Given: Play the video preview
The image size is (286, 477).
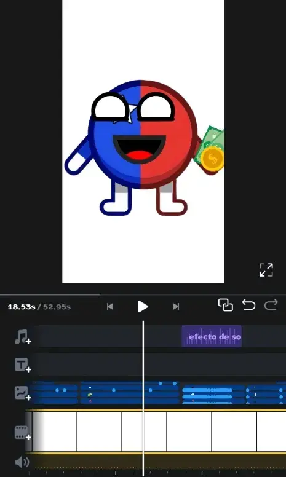Looking at the screenshot, I should [142, 306].
